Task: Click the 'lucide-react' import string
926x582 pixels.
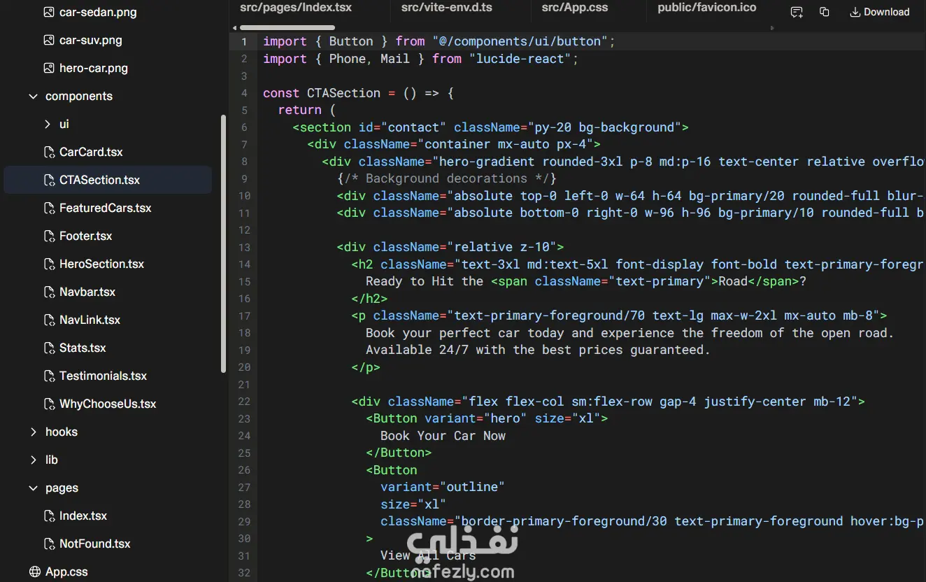Action: [x=520, y=59]
